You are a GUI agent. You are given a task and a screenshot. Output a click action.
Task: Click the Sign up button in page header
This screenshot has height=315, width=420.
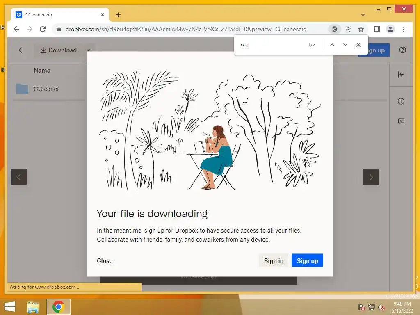pyautogui.click(x=374, y=50)
